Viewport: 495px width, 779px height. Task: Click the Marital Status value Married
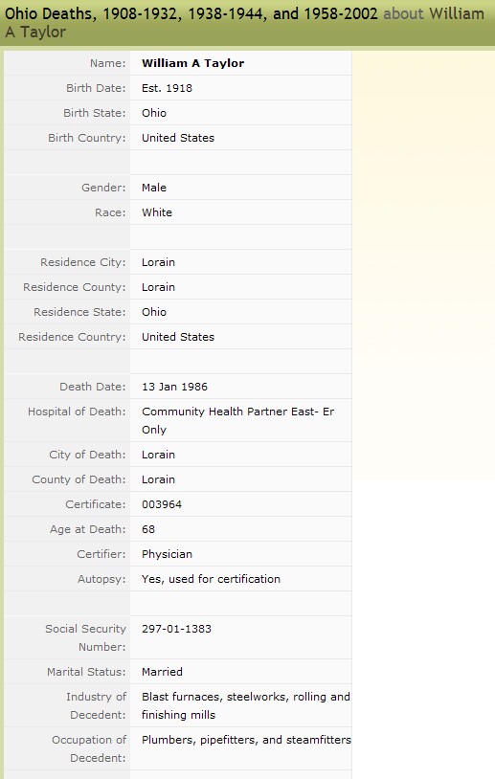(x=162, y=672)
